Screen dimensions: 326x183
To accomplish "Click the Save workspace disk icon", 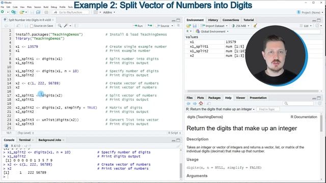I will pos(195,26).
